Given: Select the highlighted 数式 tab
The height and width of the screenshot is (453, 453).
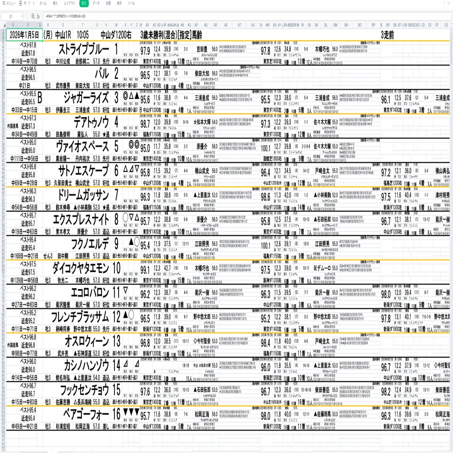Looking at the screenshot, I should 84,4.
